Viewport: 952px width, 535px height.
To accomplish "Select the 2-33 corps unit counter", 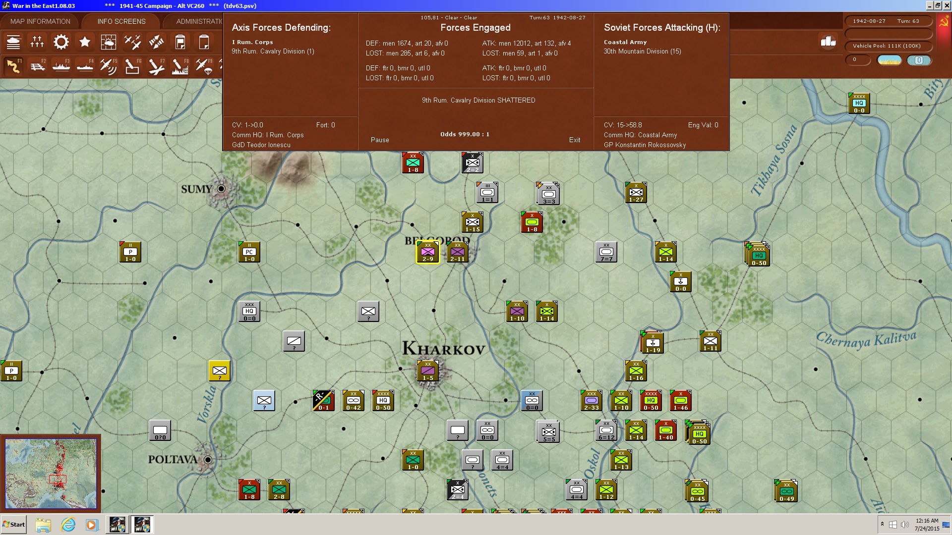I will click(x=592, y=401).
